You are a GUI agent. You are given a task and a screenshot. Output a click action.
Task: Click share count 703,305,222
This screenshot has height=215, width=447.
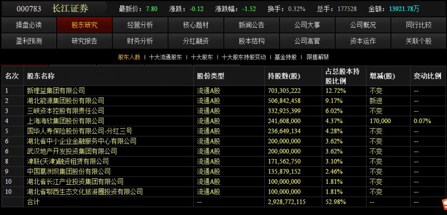tap(284, 91)
